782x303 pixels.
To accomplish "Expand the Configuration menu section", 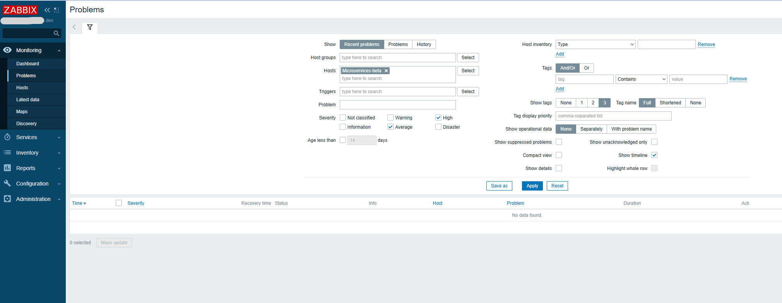I will pyautogui.click(x=59, y=184).
